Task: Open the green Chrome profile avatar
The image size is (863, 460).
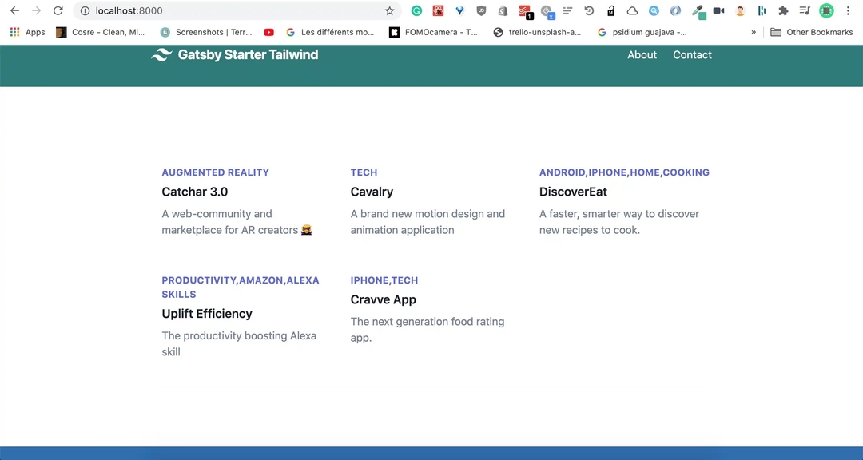Action: pos(826,10)
